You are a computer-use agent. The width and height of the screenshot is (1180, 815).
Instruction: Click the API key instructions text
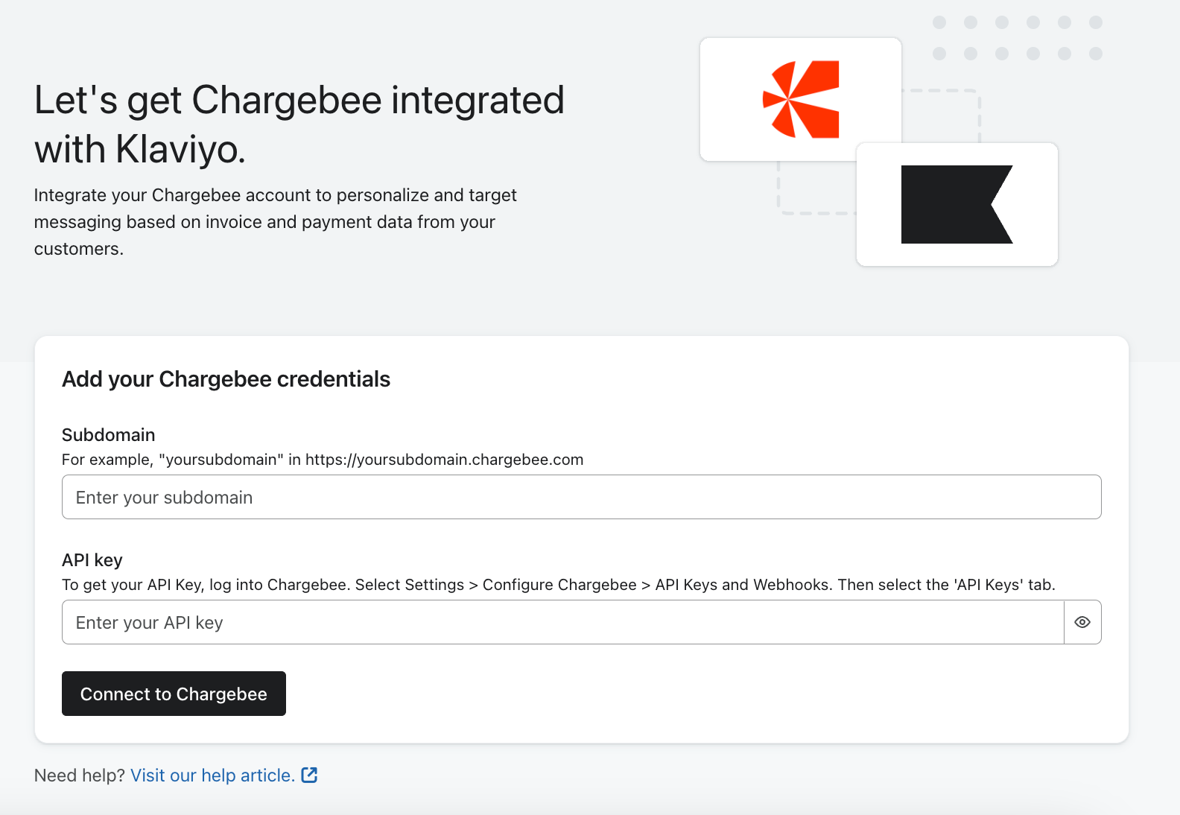[x=558, y=585]
